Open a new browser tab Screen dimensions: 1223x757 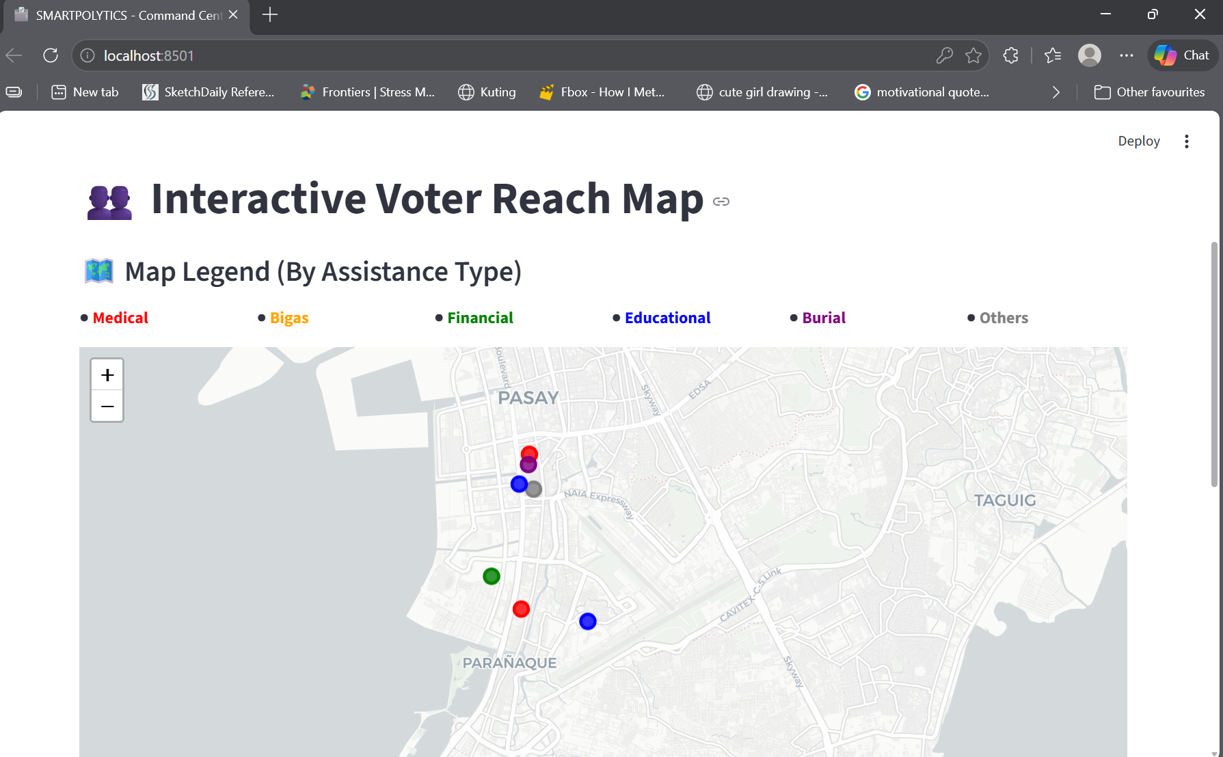[269, 15]
